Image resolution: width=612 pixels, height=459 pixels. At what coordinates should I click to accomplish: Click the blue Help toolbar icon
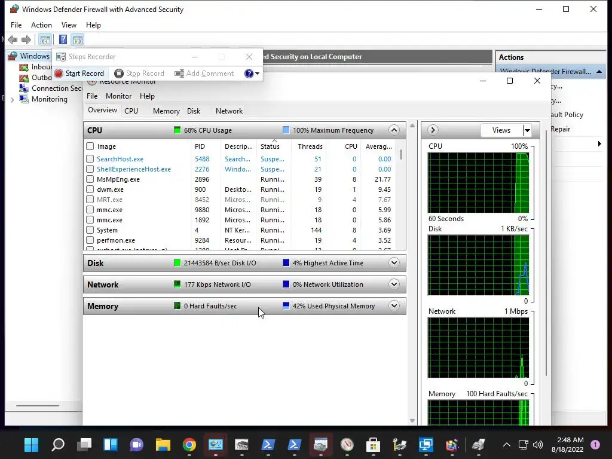63,39
